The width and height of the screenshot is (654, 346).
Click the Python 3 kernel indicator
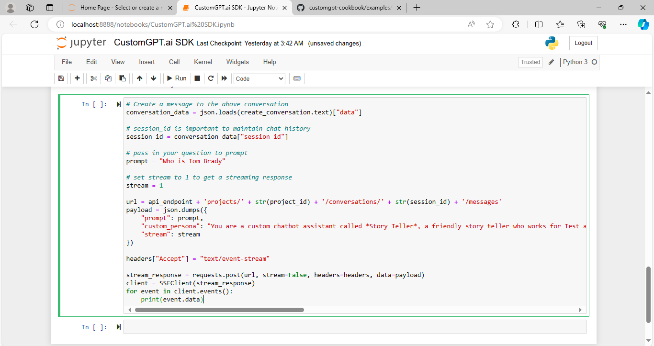click(x=576, y=62)
